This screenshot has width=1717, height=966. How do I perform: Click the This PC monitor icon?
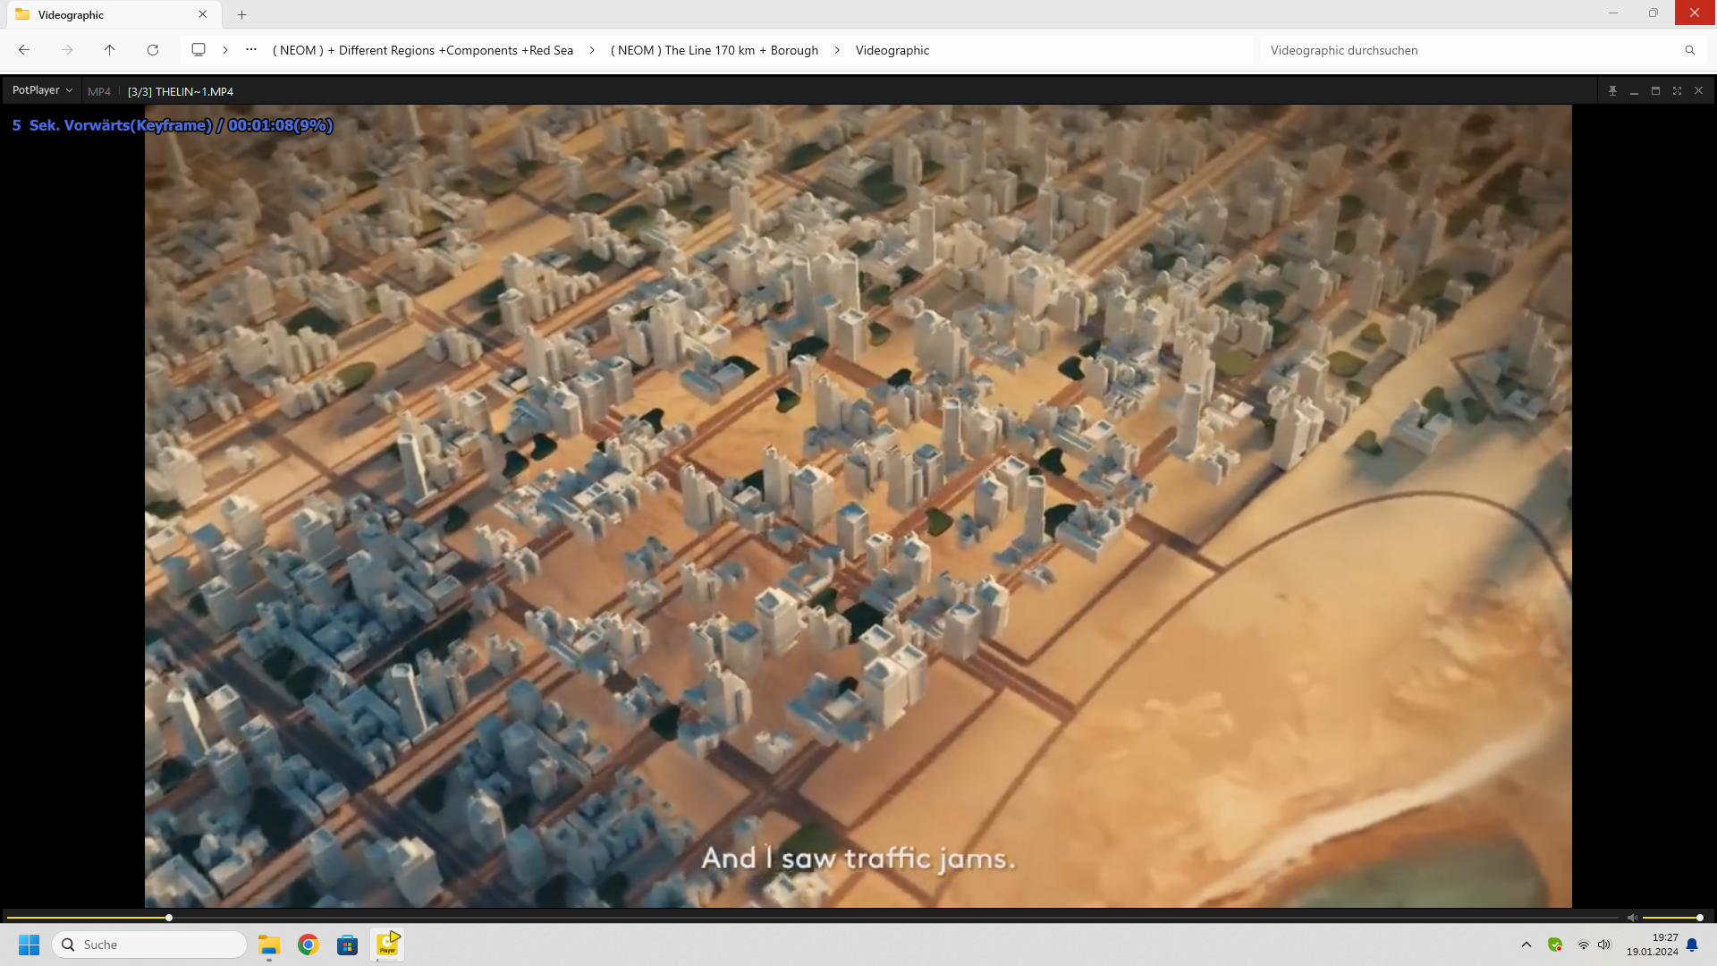pyautogui.click(x=199, y=50)
